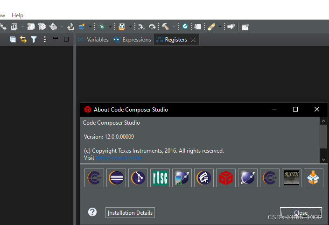The height and width of the screenshot is (225, 329).
Task: Click the blue sphere with plus icon
Action: pos(82,27)
